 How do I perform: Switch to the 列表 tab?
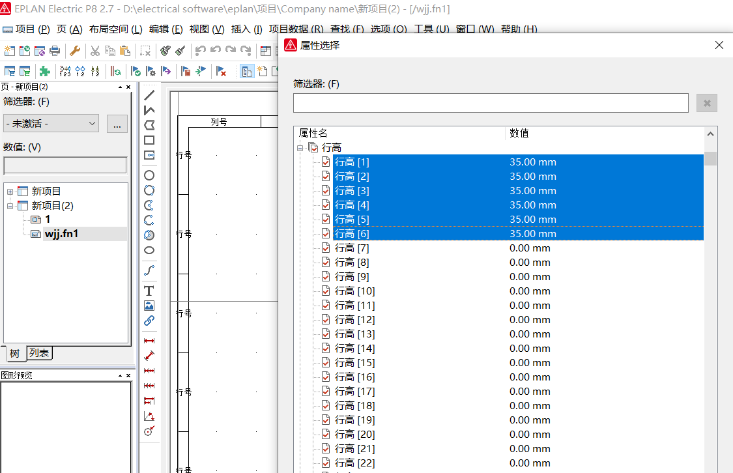click(39, 353)
